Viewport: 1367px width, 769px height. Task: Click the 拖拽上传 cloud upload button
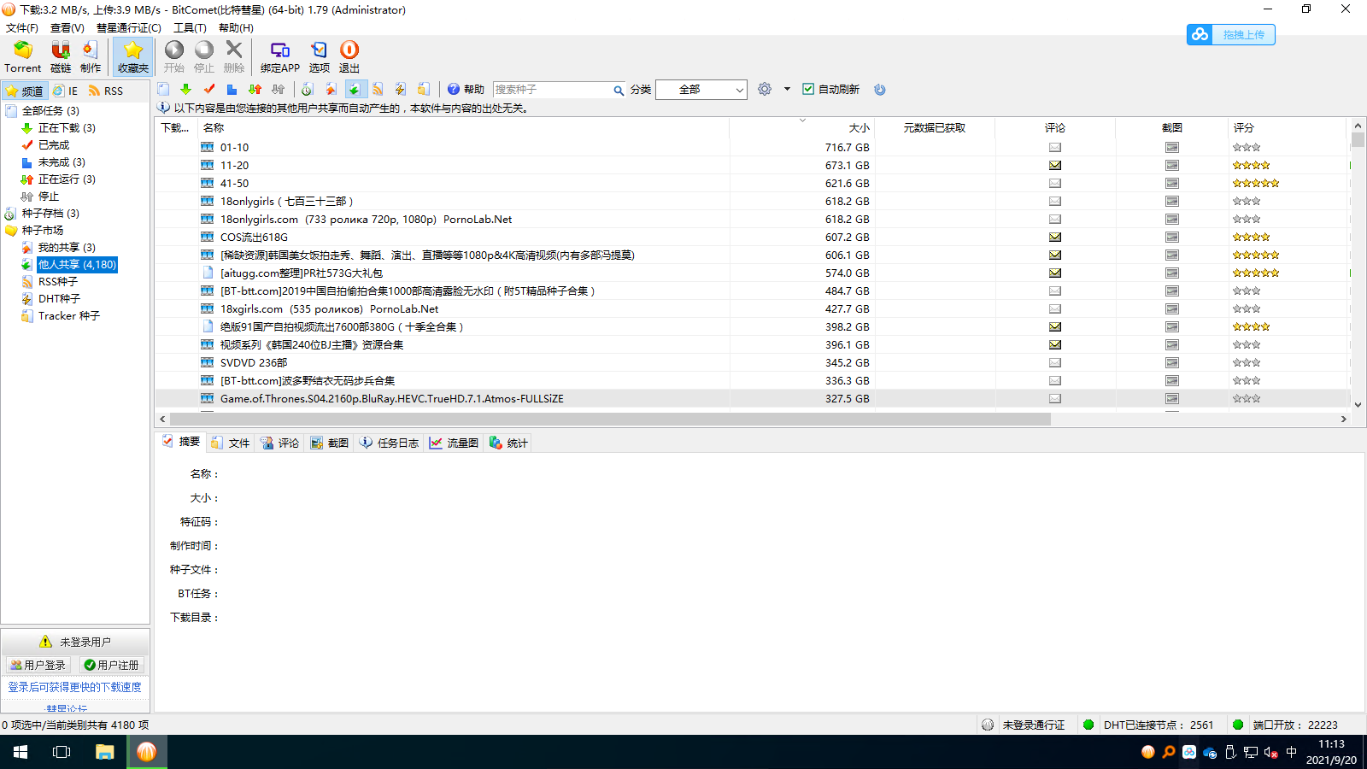click(x=1230, y=35)
